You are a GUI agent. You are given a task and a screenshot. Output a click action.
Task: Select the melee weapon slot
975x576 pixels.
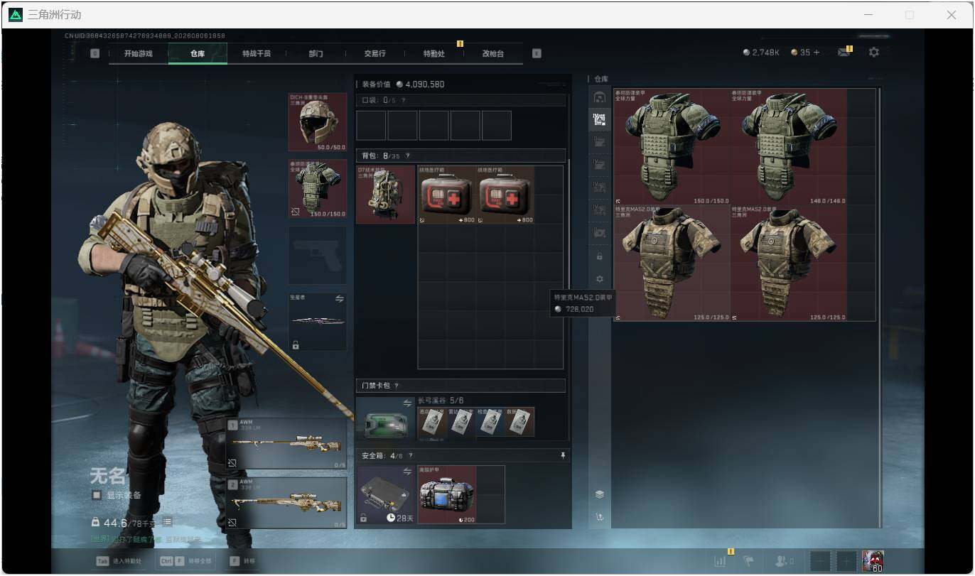(x=318, y=322)
